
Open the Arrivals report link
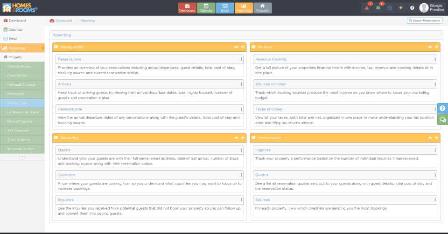(64, 84)
